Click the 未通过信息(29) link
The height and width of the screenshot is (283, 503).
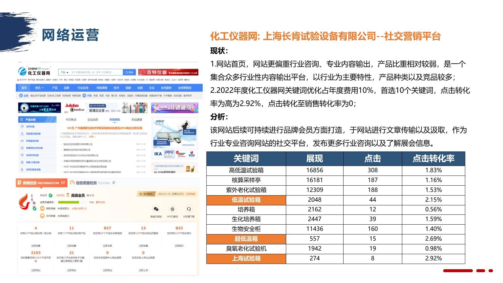(x=79, y=209)
